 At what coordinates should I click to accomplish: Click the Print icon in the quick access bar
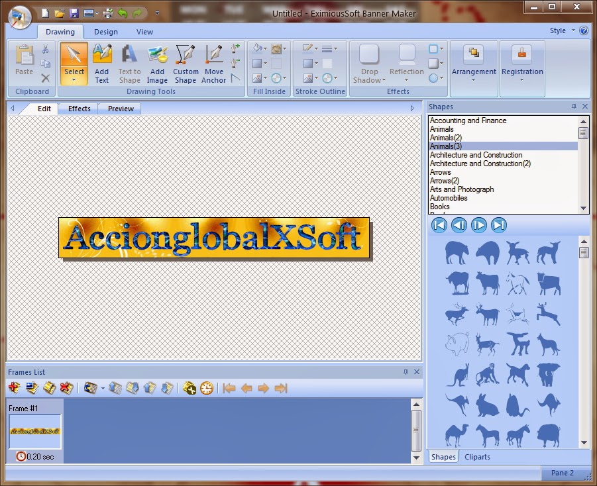(109, 13)
